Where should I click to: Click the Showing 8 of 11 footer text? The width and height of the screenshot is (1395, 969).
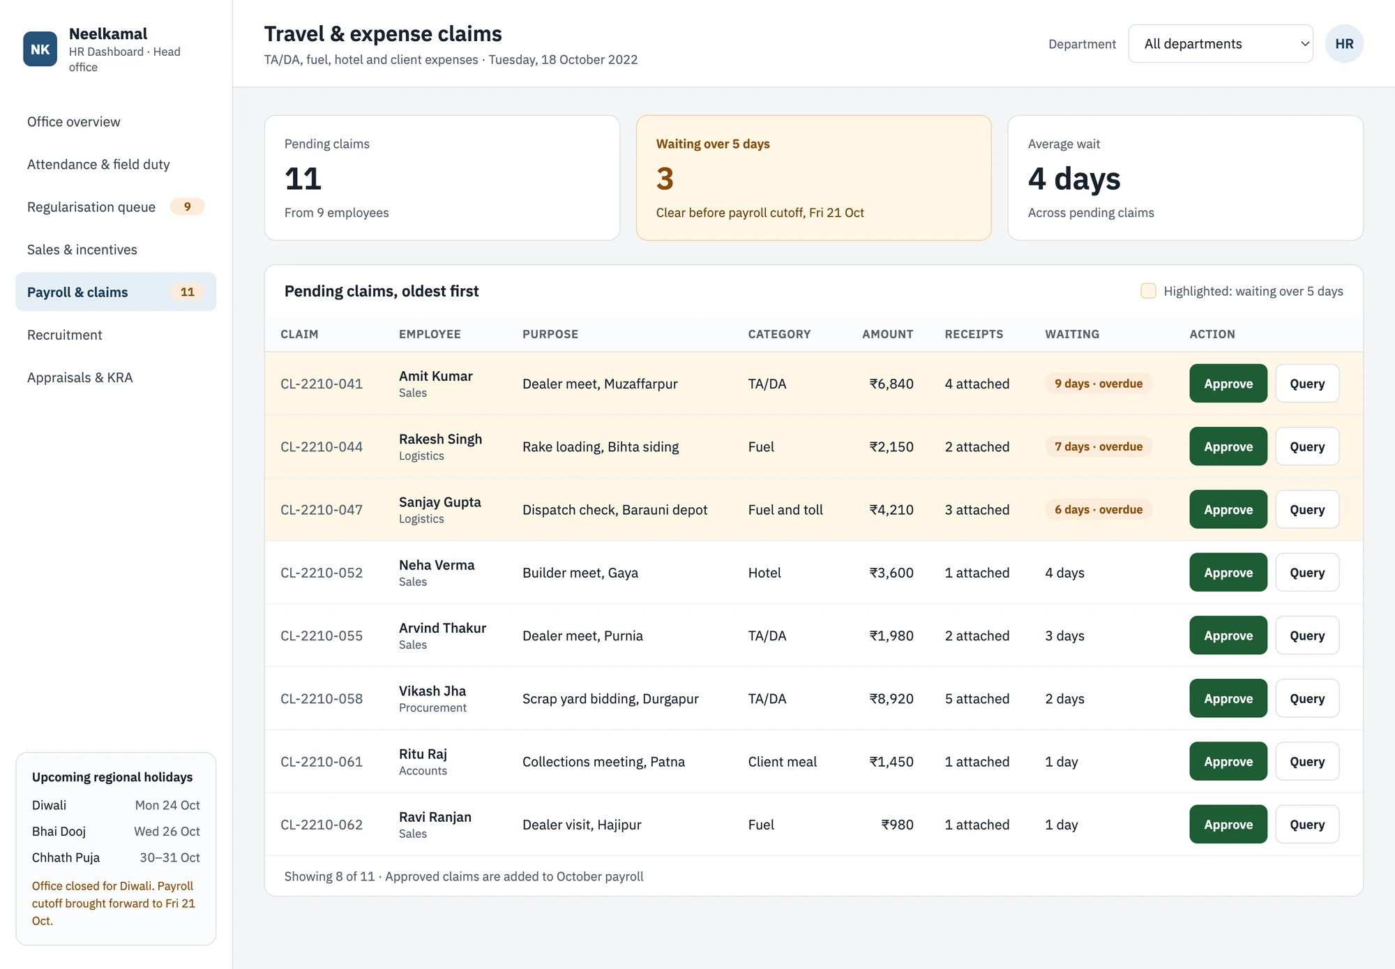coord(463,876)
